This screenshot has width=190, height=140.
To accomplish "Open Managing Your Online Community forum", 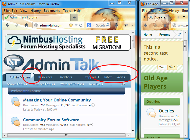I will click(57, 100).
